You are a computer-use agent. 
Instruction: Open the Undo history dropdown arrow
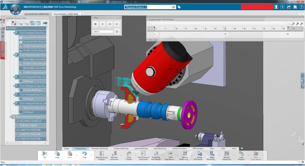(91, 155)
